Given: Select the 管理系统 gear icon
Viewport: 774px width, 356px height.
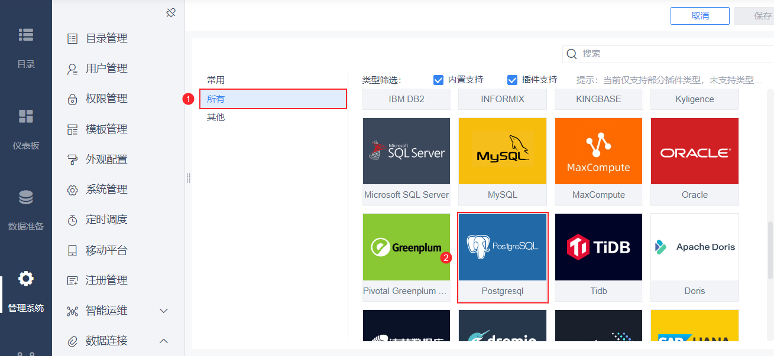Looking at the screenshot, I should pyautogui.click(x=26, y=279).
